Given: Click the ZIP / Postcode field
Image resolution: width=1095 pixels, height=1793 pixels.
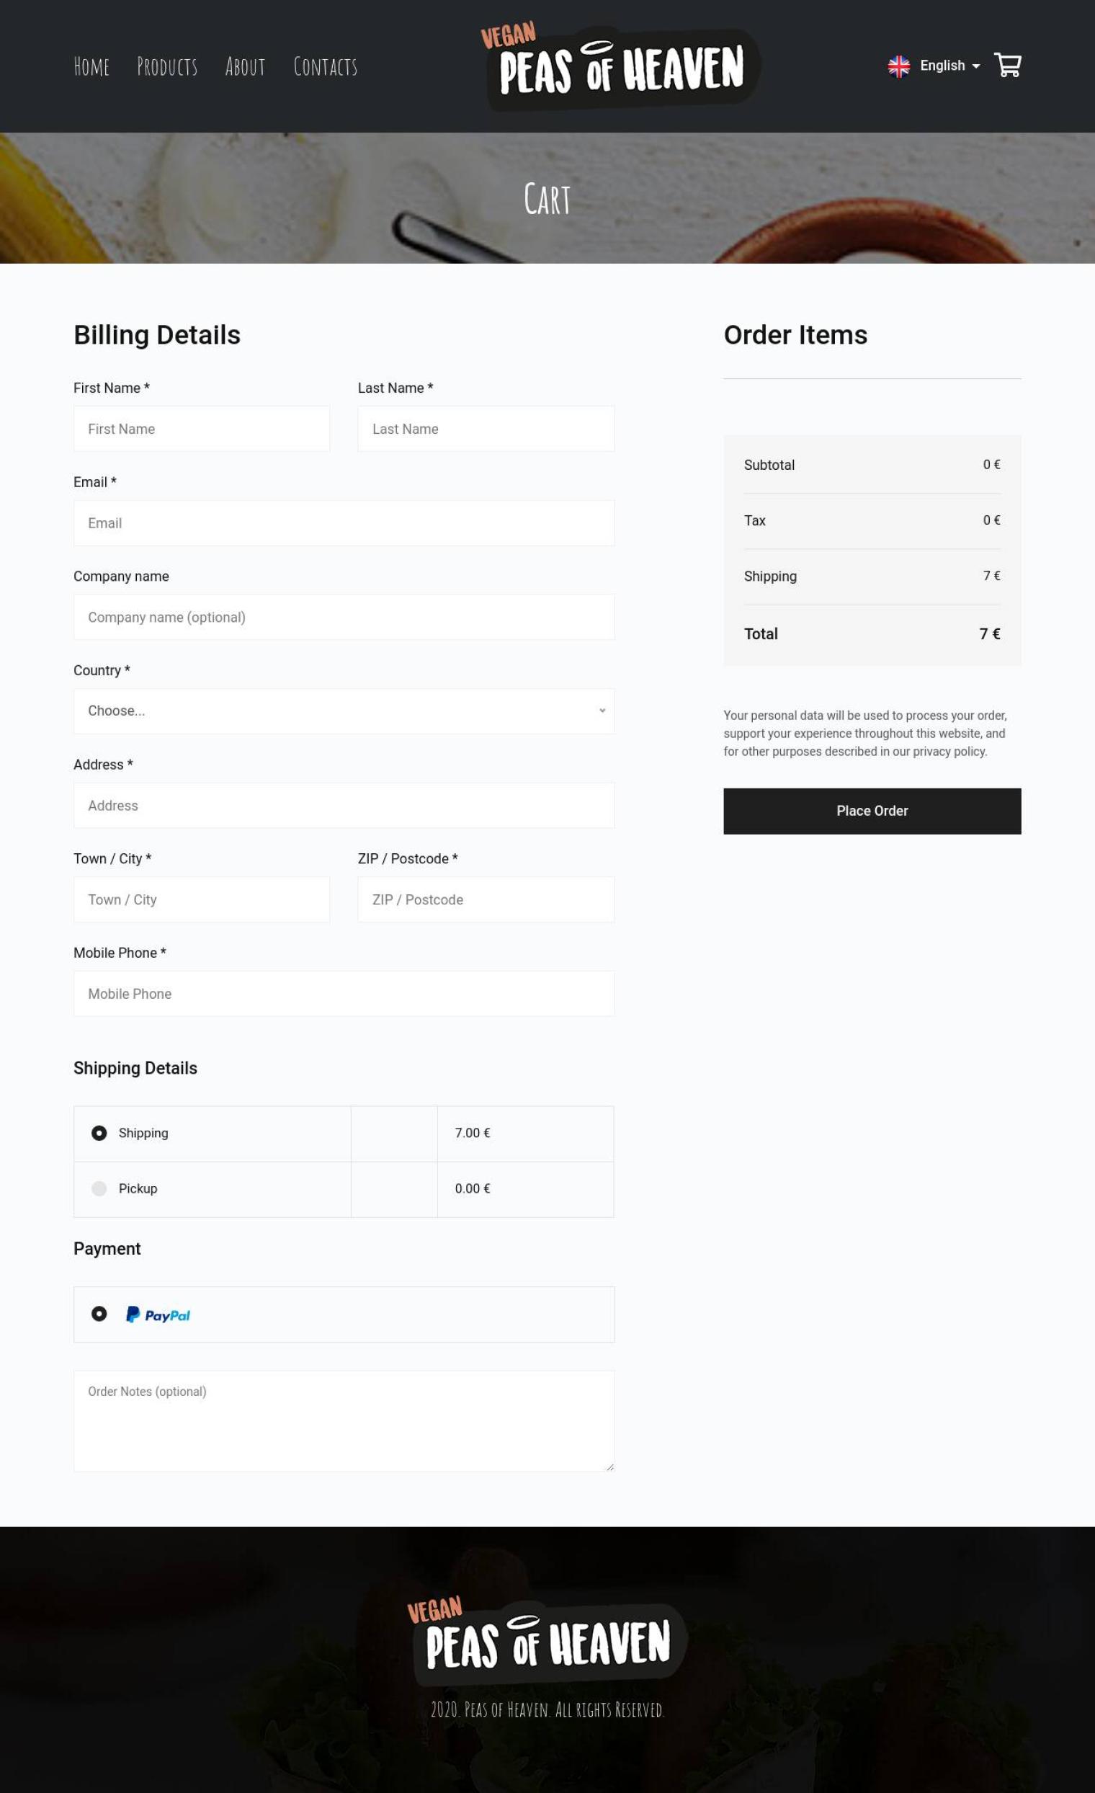Looking at the screenshot, I should click(486, 899).
